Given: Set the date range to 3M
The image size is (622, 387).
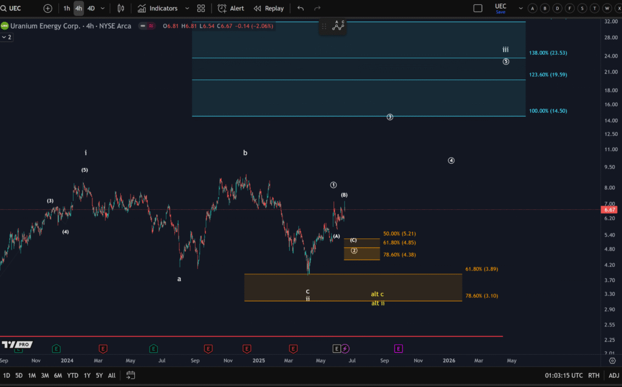Looking at the screenshot, I should click(x=45, y=375).
